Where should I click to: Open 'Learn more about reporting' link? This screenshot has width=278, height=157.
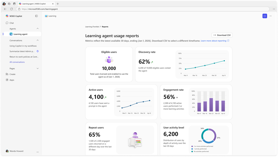point(213,41)
